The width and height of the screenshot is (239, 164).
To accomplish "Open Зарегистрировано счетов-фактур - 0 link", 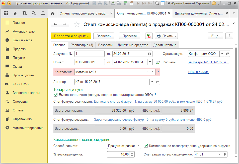I will tap(153, 120).
